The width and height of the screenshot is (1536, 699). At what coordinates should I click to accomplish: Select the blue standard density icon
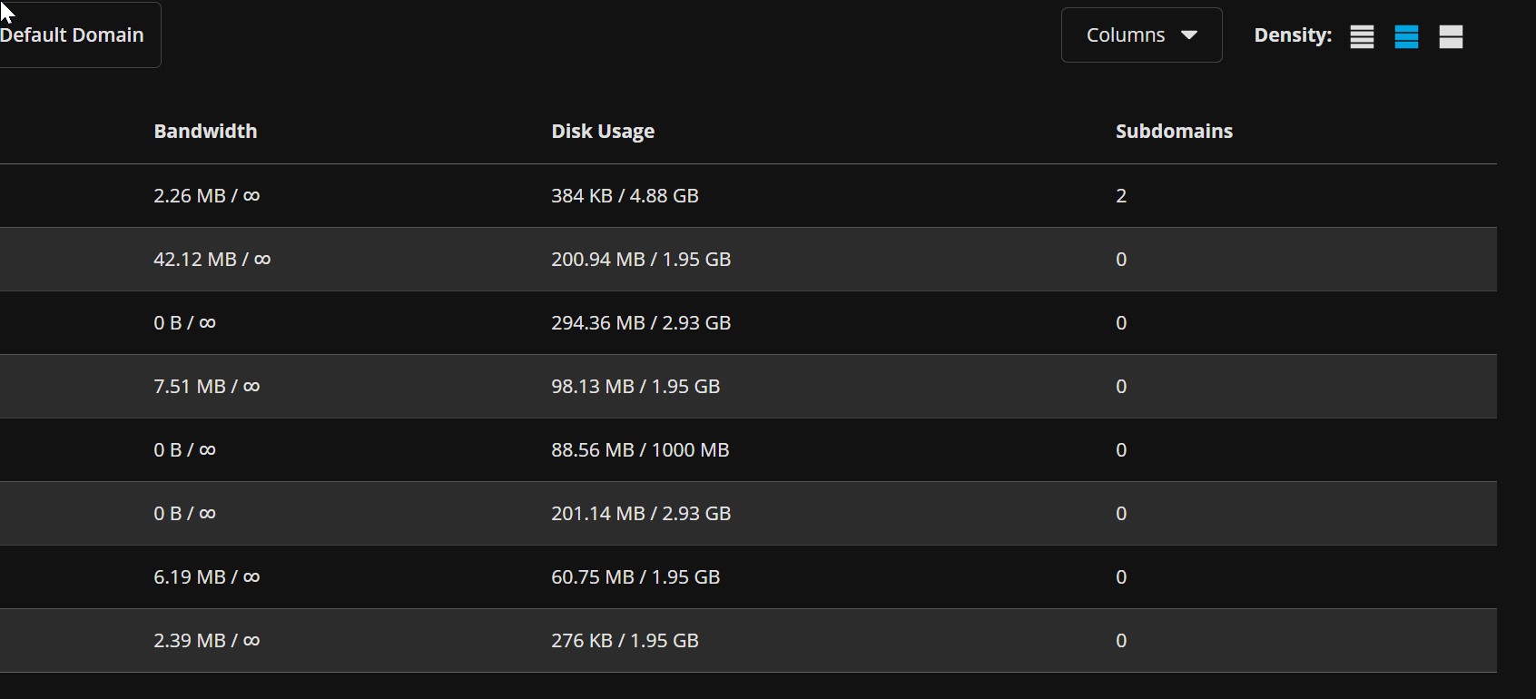tap(1406, 37)
